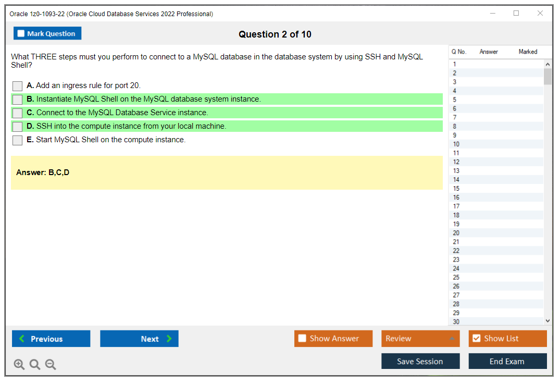This screenshot has width=560, height=383.
Task: Click the up arrow of the question list scrollbar
Action: (x=548, y=64)
